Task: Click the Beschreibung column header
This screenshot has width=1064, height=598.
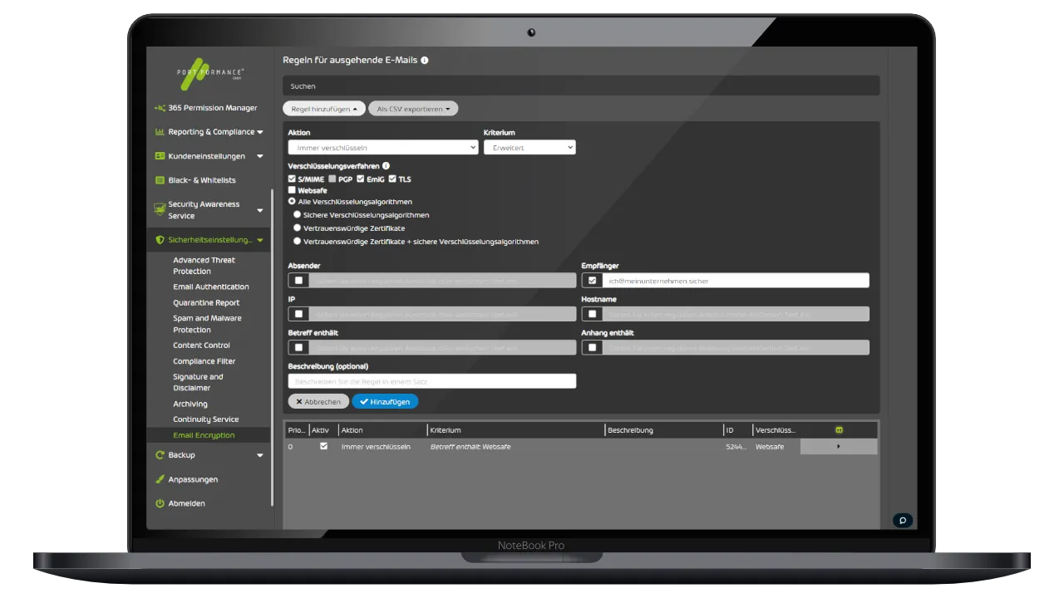Action: [x=630, y=430]
